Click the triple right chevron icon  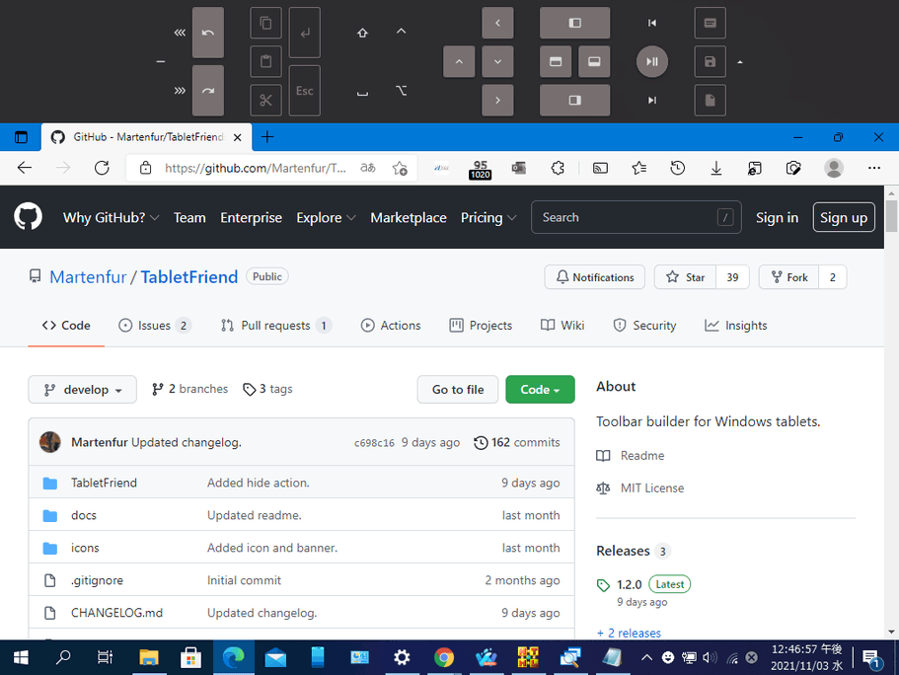(180, 91)
